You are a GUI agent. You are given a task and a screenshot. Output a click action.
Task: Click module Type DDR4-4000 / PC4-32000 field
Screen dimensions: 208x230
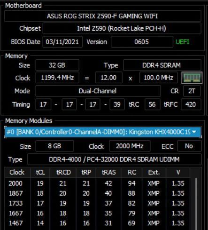tap(115, 159)
